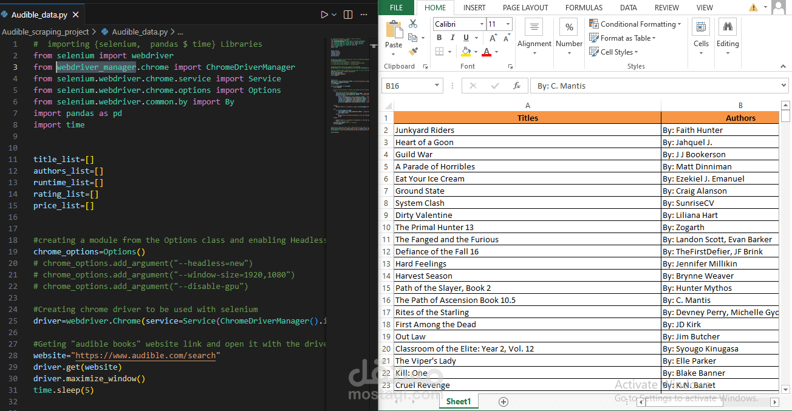This screenshot has width=792, height=411.
Task: Open Cell Styles gallery
Action: (613, 52)
